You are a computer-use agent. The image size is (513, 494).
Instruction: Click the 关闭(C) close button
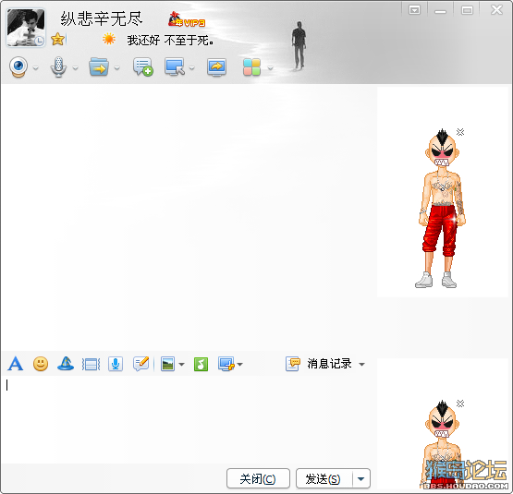pos(258,478)
